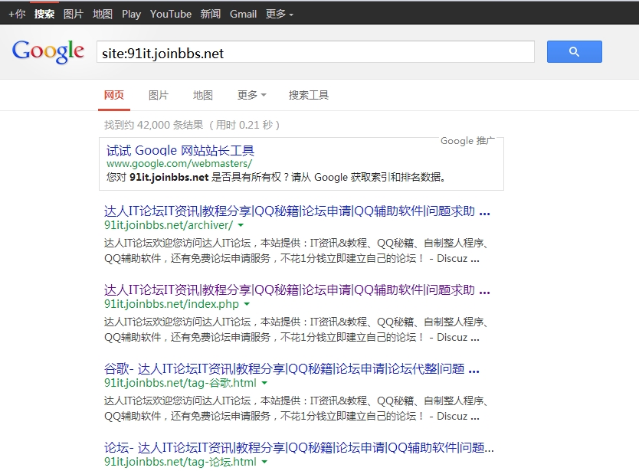Focus the search box containing site:91it.joinbbs.net

[316, 52]
